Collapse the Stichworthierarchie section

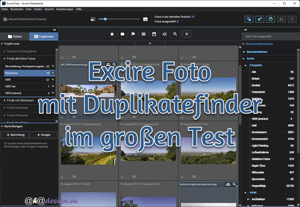(x=244, y=44)
